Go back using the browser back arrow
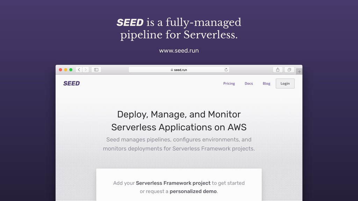The image size is (358, 201). coord(79,70)
